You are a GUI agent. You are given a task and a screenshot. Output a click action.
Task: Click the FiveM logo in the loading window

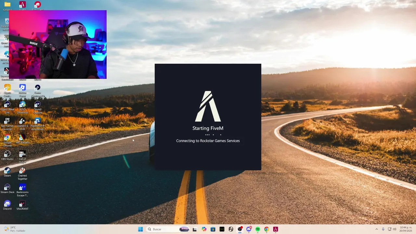pos(208,106)
